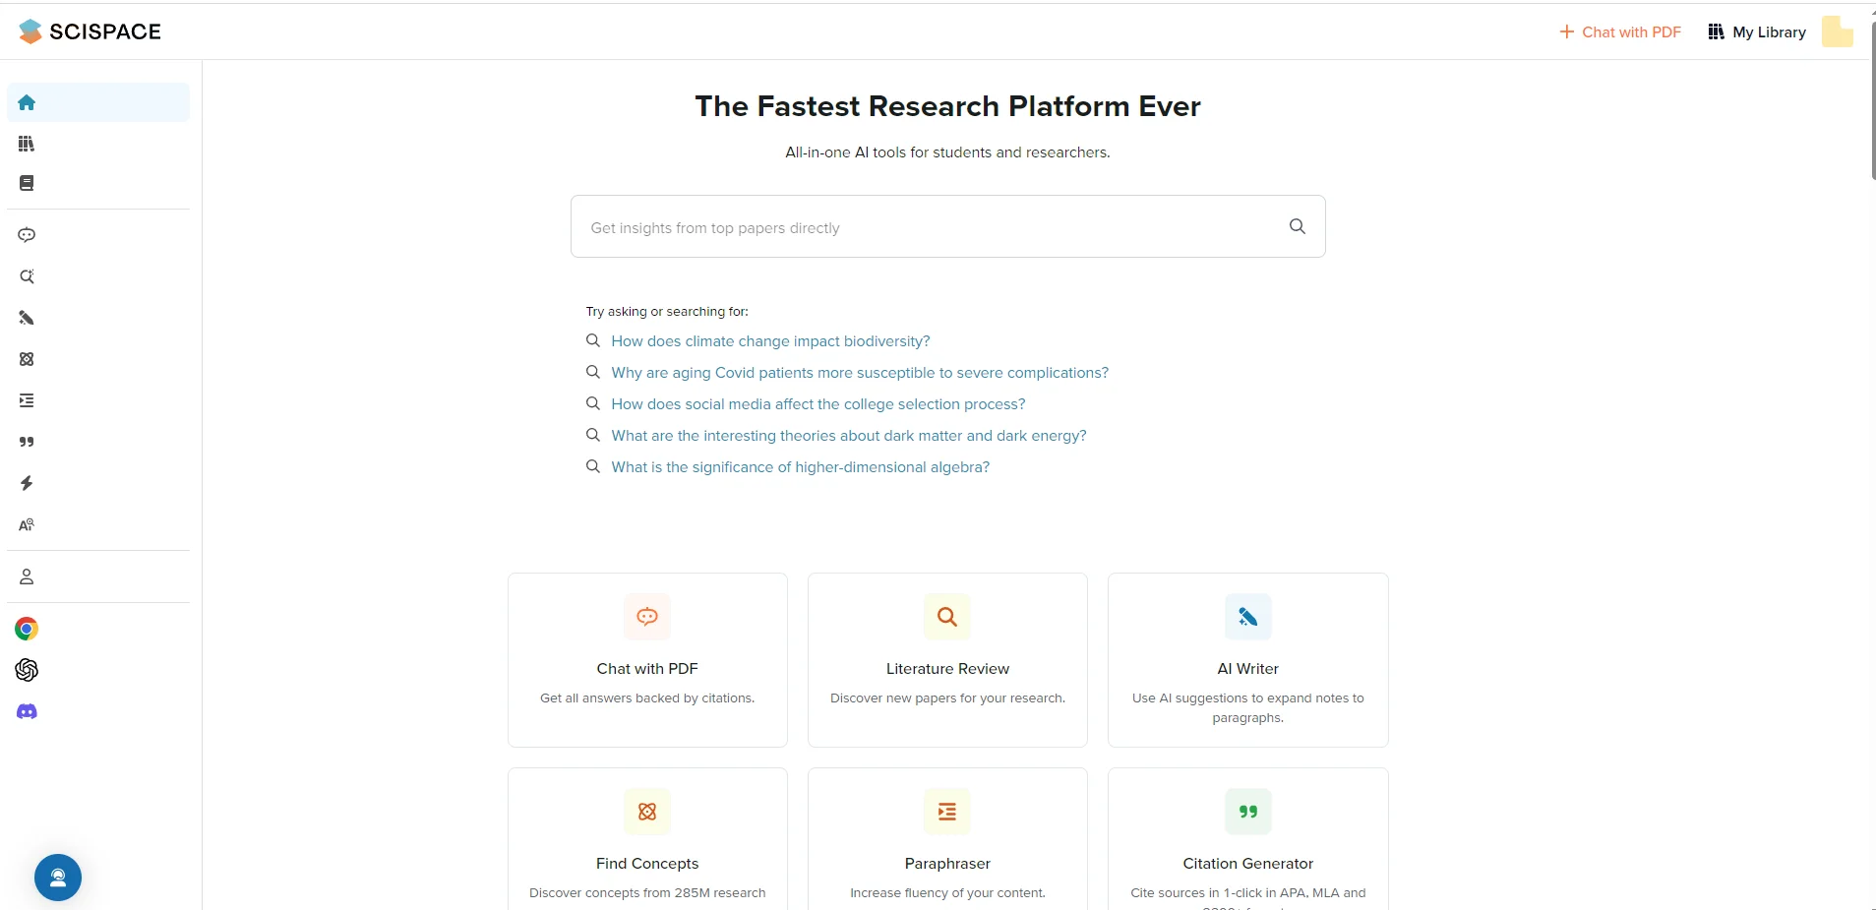This screenshot has width=1876, height=910.
Task: Open the library books icon in sidebar
Action: [x=27, y=144]
